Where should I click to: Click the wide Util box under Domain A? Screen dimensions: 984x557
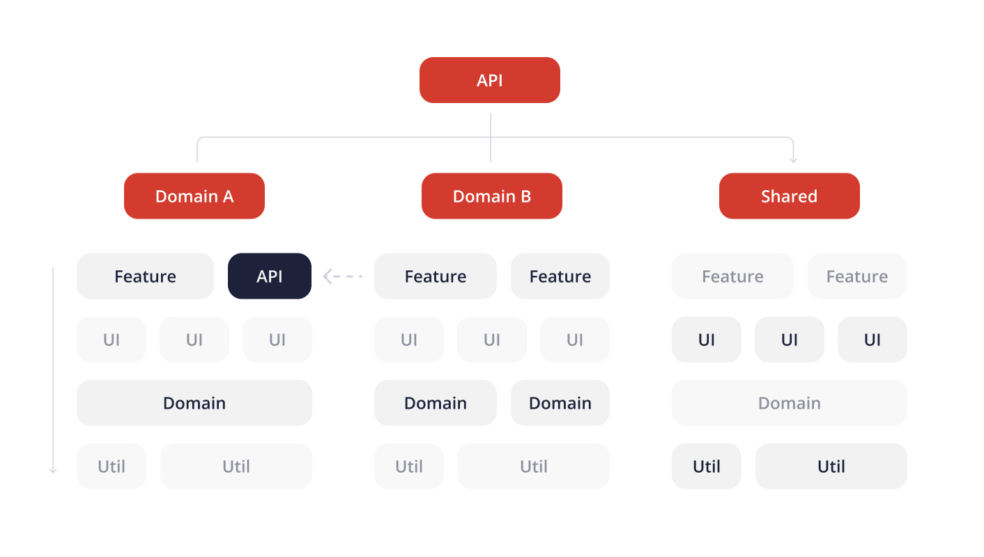[236, 466]
